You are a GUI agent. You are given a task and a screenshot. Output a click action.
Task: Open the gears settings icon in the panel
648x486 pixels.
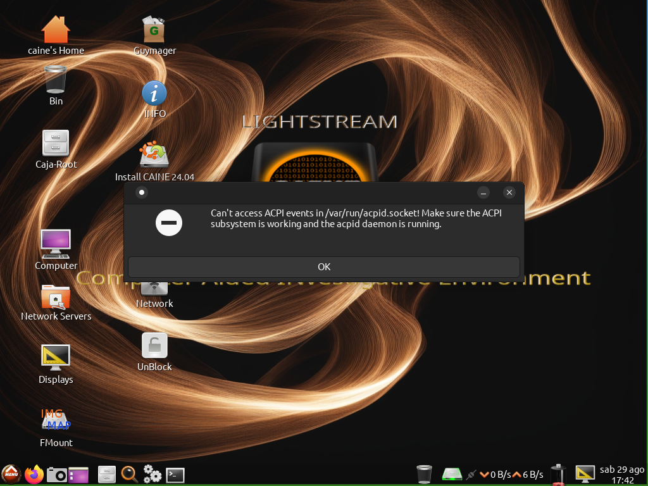[x=152, y=474]
